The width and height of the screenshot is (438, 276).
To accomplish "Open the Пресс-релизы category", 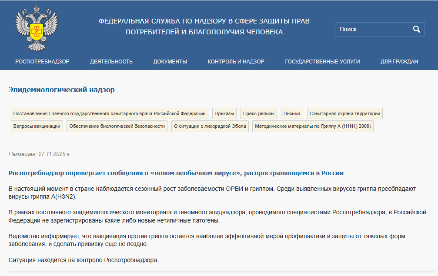I will tap(259, 114).
